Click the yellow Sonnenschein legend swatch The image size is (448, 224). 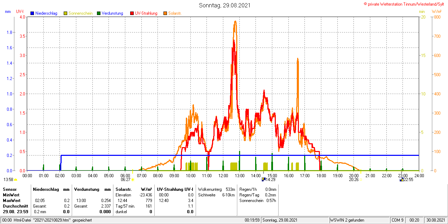point(65,13)
